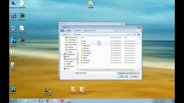Open Opera from the taskbar
Image resolution: width=184 pixels, height=103 pixels.
(x=62, y=101)
